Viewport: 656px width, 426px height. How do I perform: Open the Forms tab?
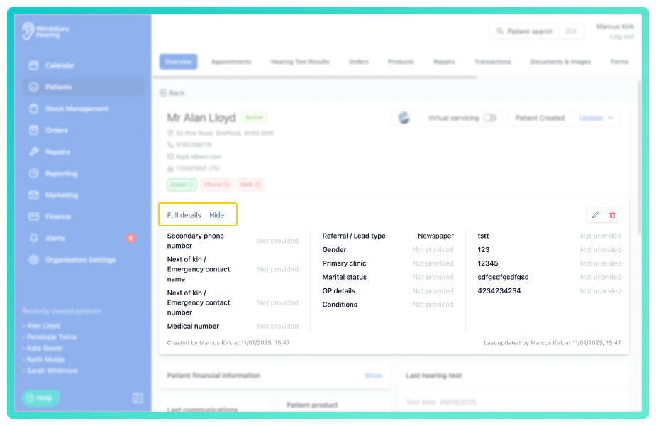[x=619, y=62]
